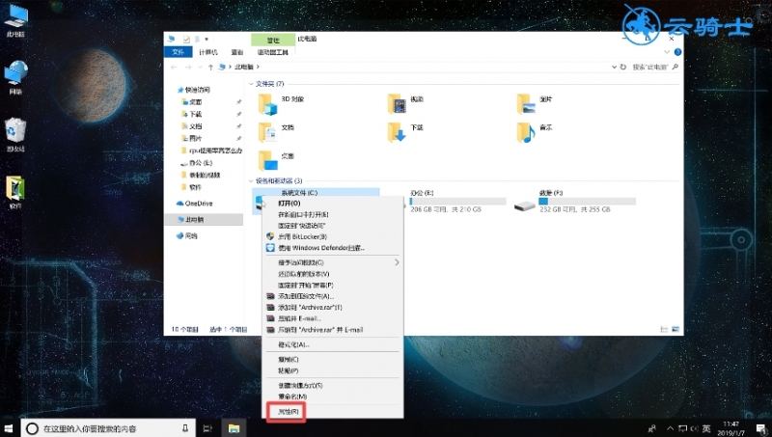Open the 网络 desktop icon

pos(15,78)
